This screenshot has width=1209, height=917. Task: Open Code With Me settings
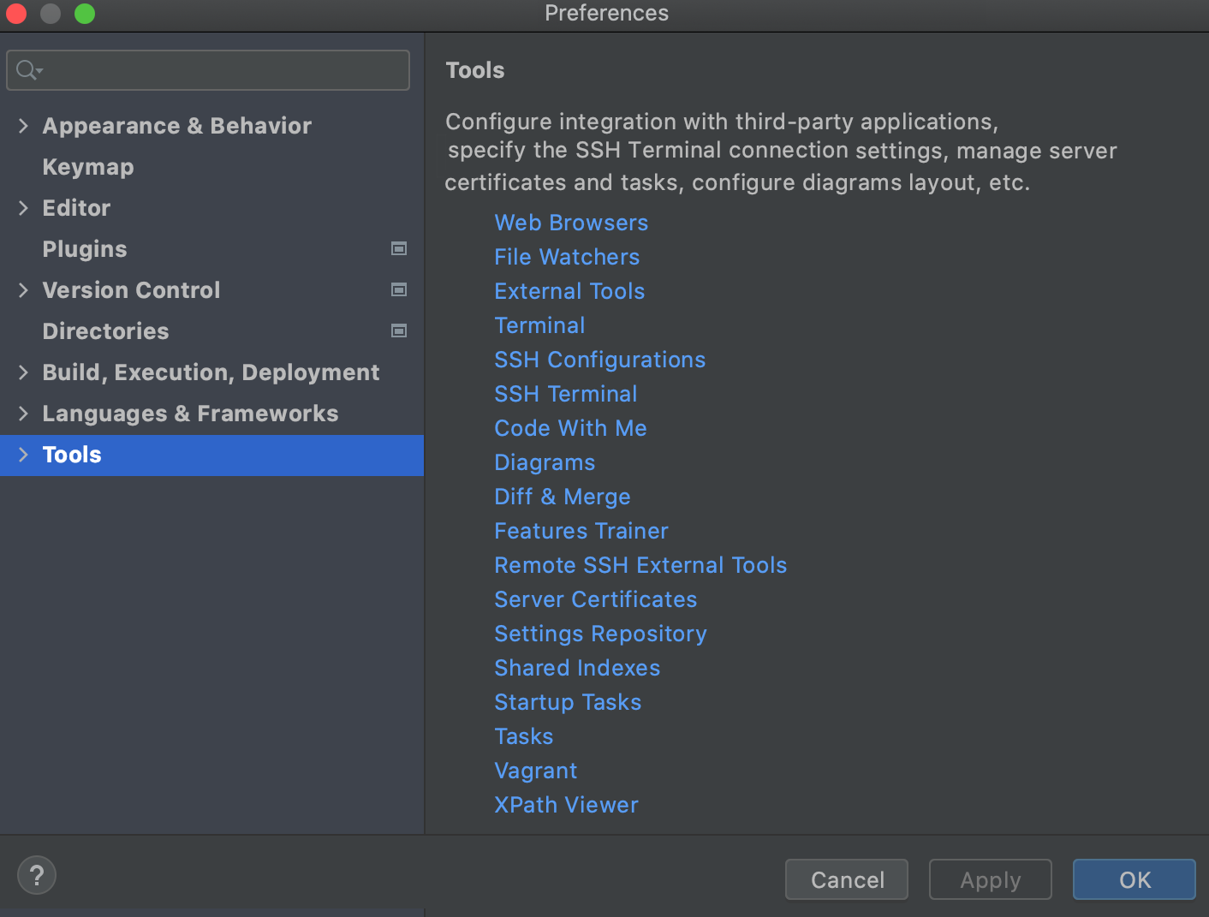[569, 427]
